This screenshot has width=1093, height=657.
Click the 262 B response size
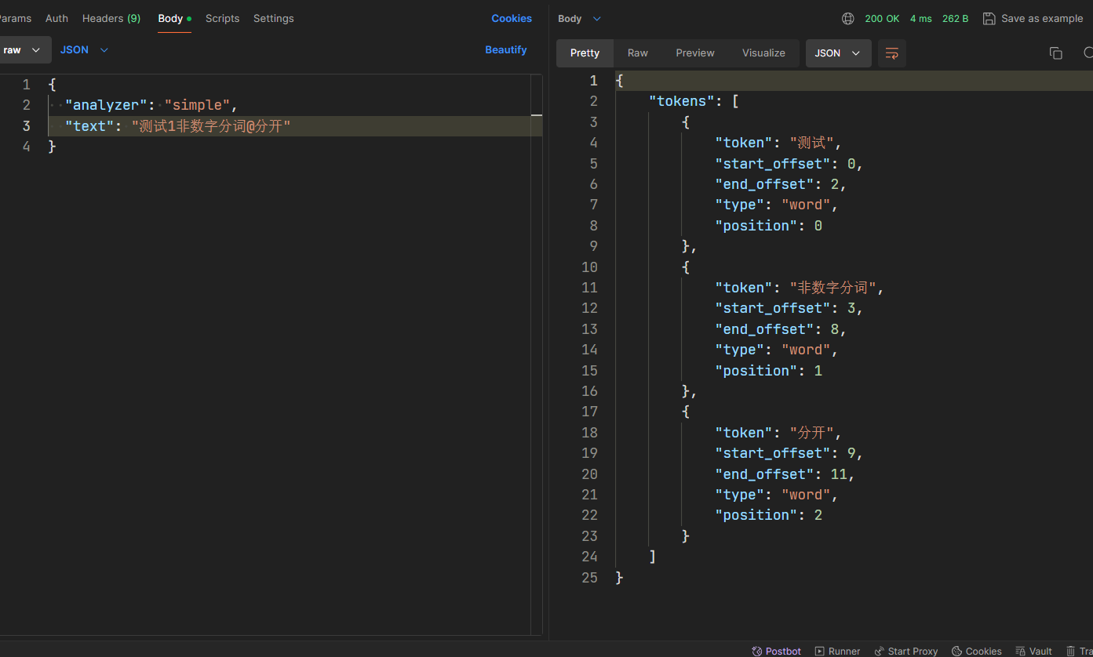coord(955,19)
